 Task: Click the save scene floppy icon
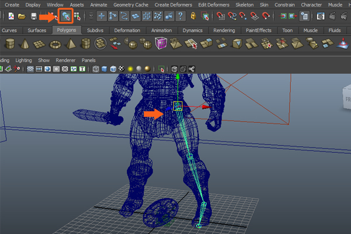click(x=34, y=16)
